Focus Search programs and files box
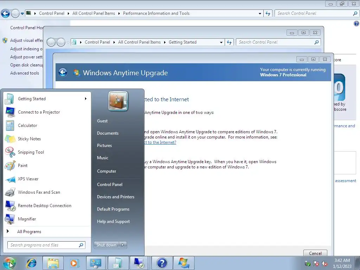 46,245
